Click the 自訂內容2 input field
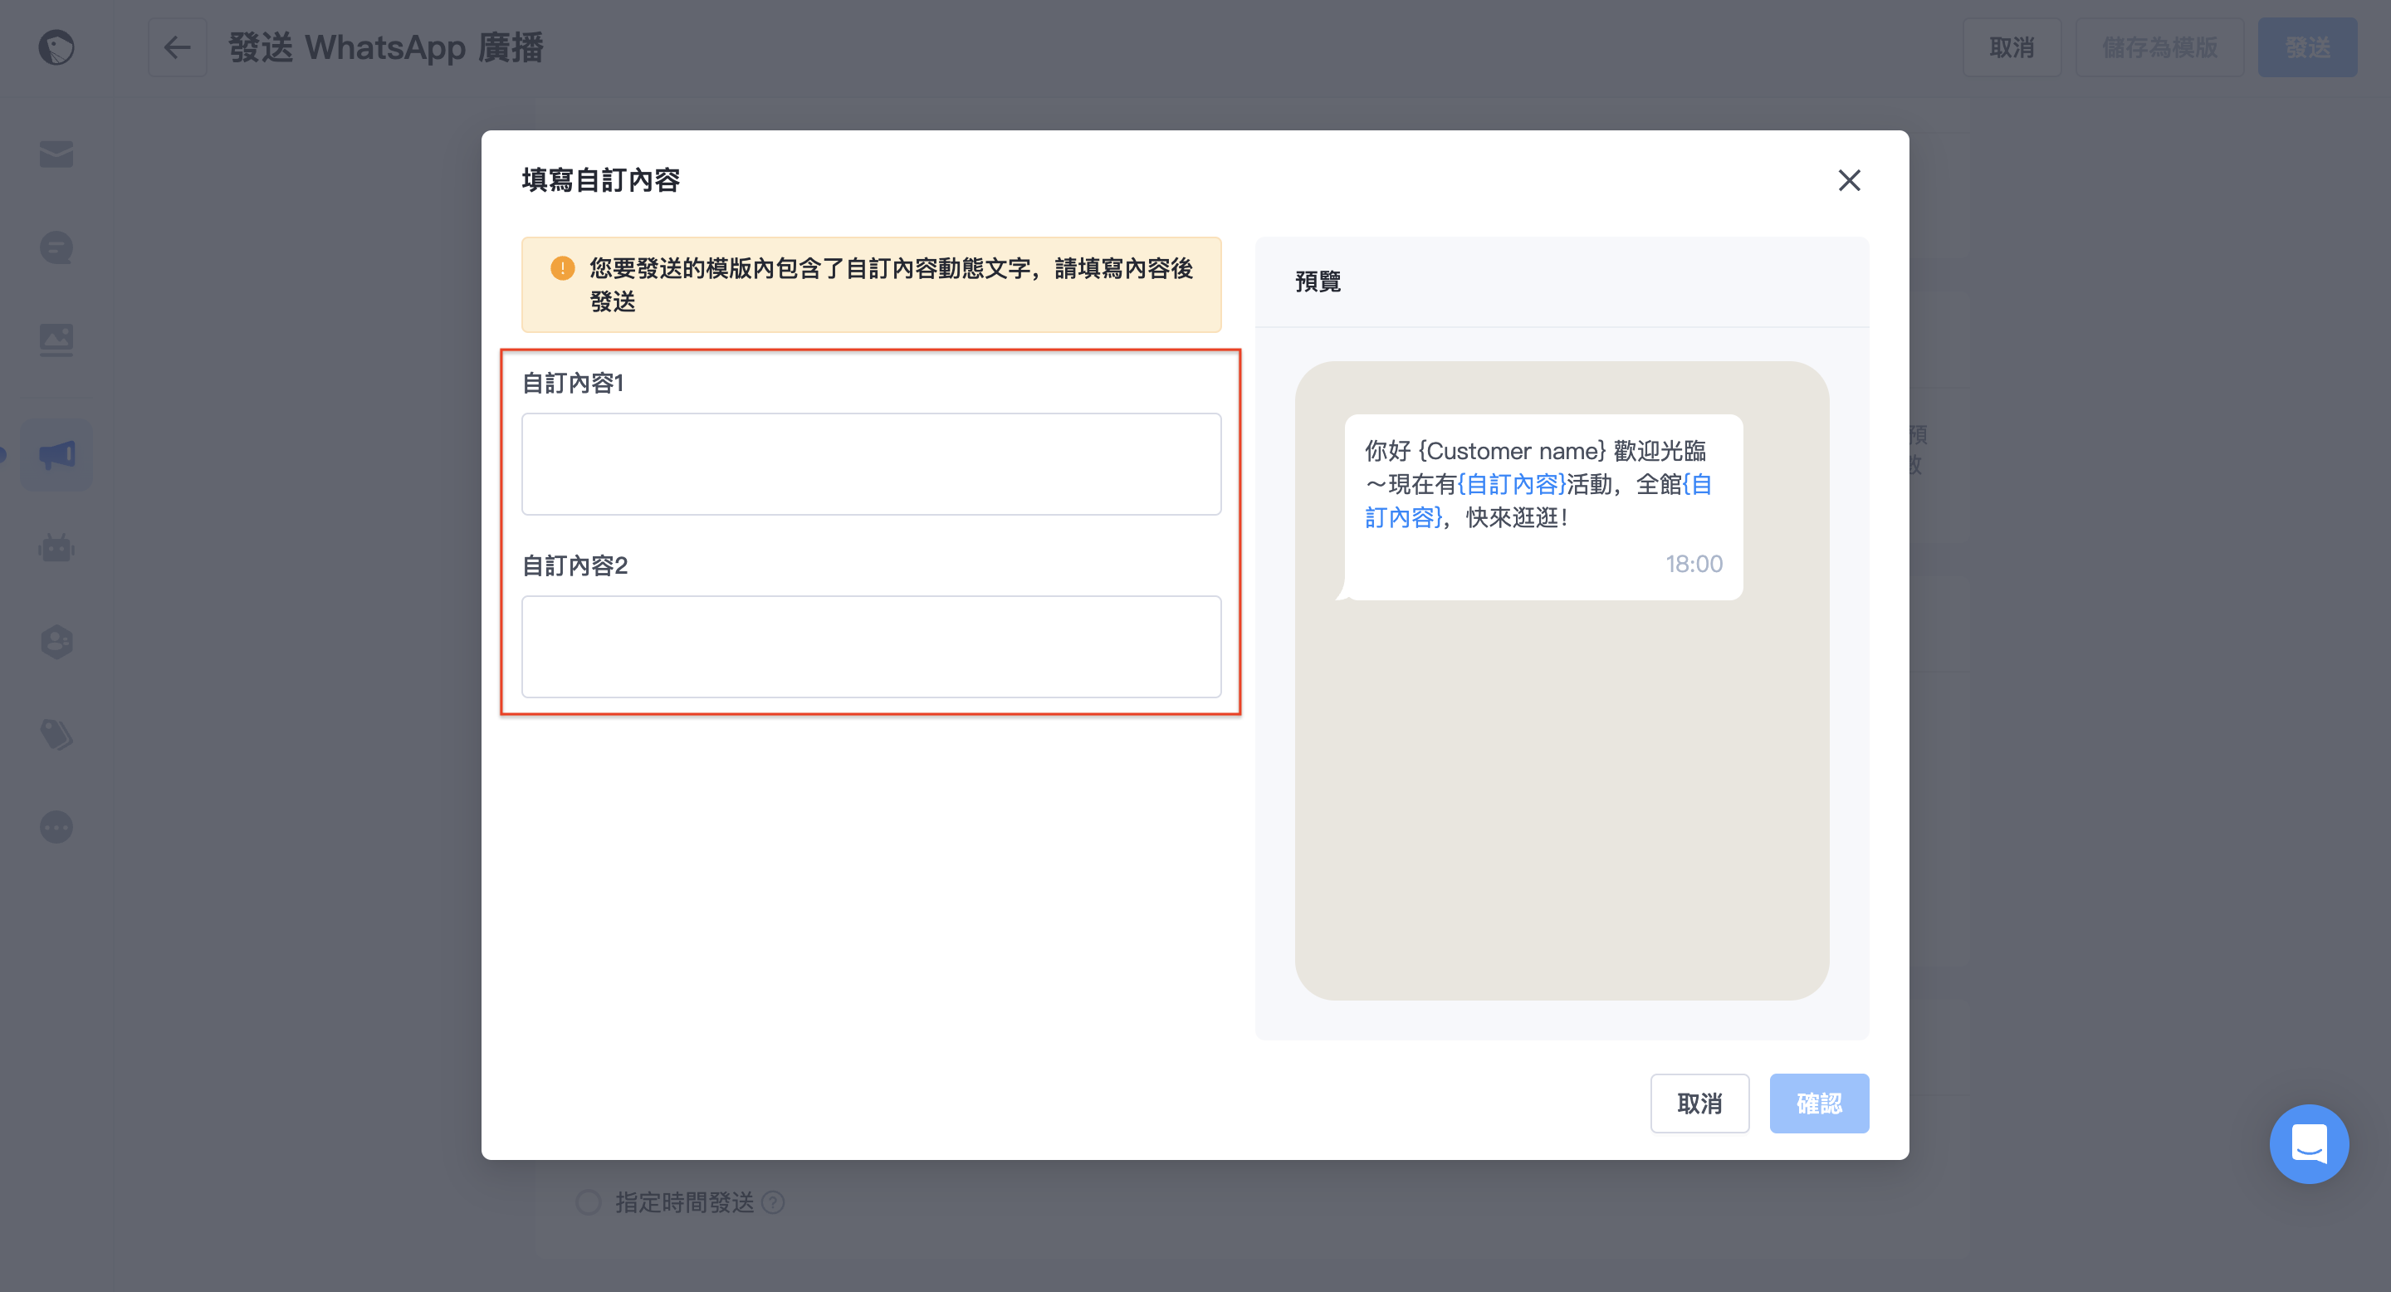The image size is (2391, 1292). [x=871, y=647]
